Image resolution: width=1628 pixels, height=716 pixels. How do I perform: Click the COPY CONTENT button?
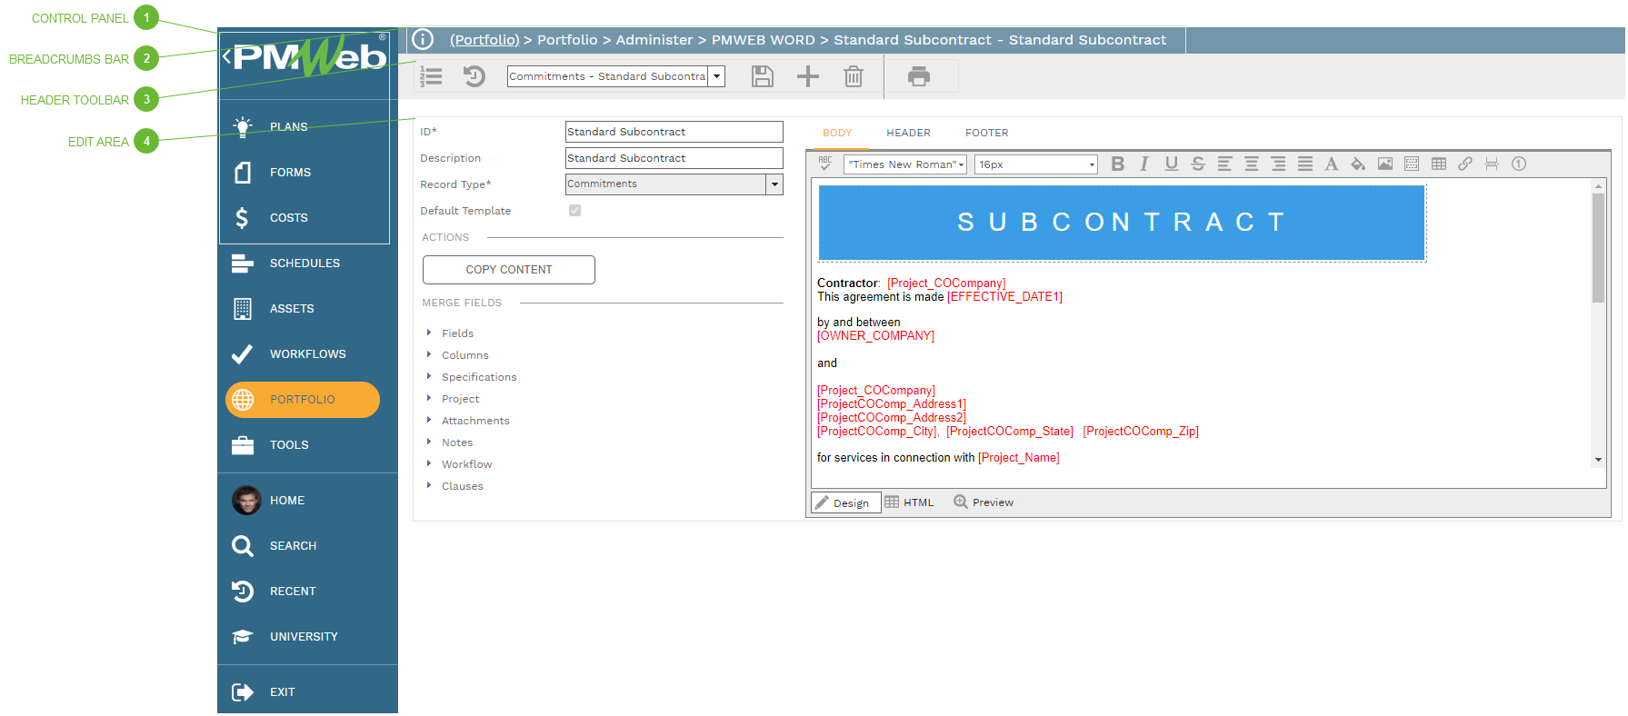(508, 270)
